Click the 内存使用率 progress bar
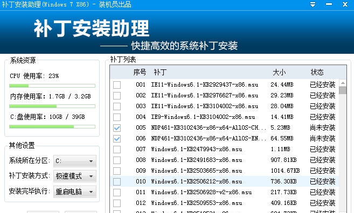The image size is (354, 213). pyautogui.click(x=52, y=106)
